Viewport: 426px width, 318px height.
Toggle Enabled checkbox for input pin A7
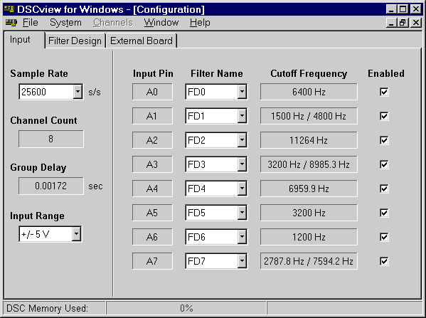tap(384, 261)
